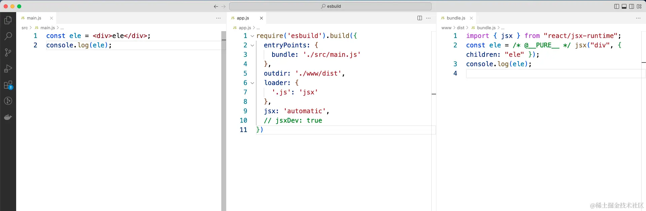The image size is (646, 211).
Task: Open the Extensions view with badge
Action: coord(8,85)
